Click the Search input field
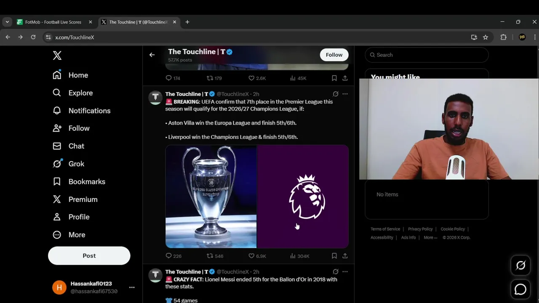539x303 pixels. (427, 55)
